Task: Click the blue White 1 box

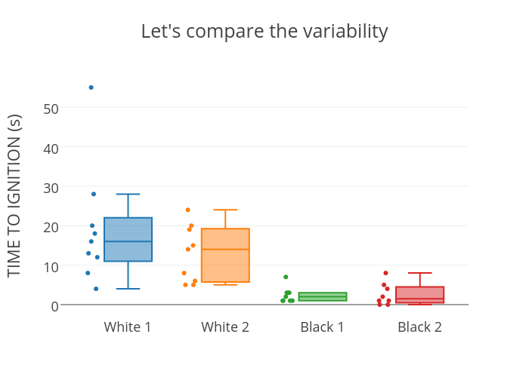Action: coord(128,240)
